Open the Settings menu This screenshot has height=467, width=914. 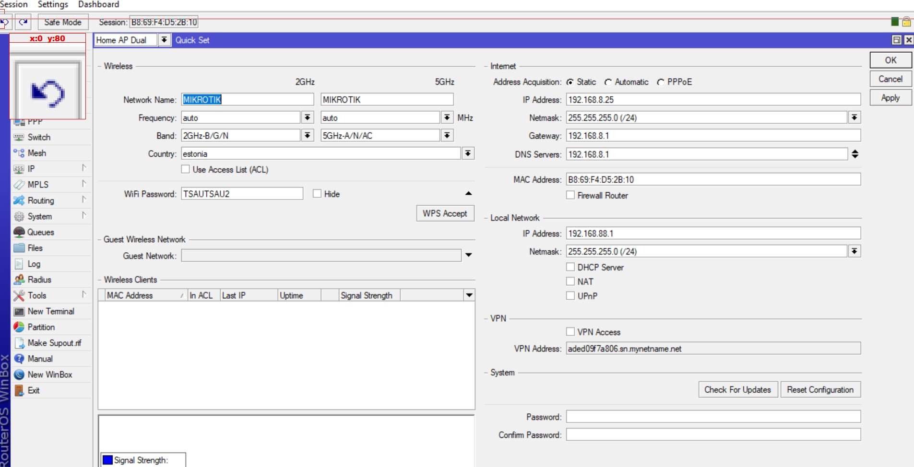coord(53,4)
